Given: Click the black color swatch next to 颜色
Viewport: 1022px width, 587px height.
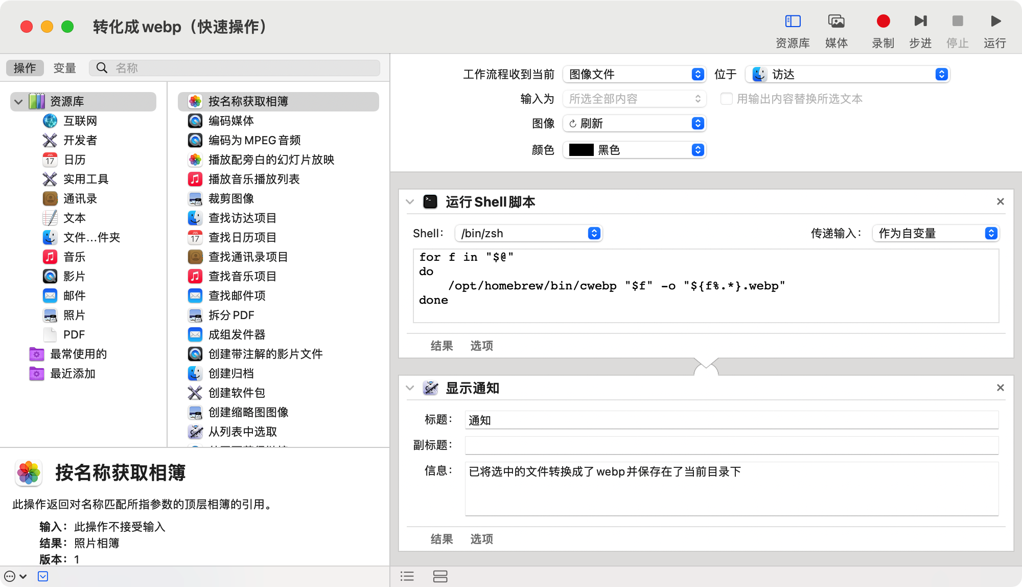Looking at the screenshot, I should pyautogui.click(x=582, y=150).
